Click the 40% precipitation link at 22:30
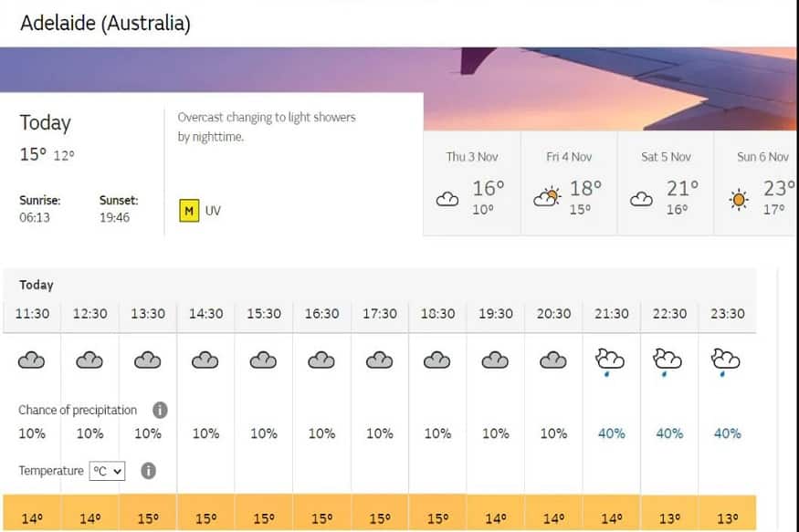 point(669,433)
